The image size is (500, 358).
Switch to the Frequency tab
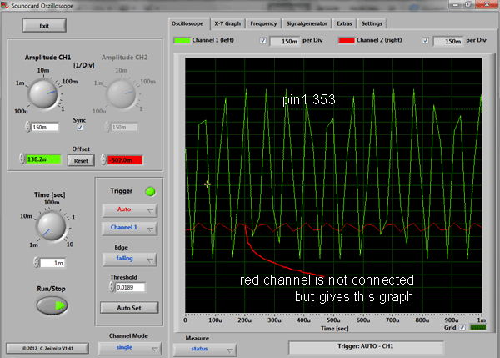tap(263, 23)
